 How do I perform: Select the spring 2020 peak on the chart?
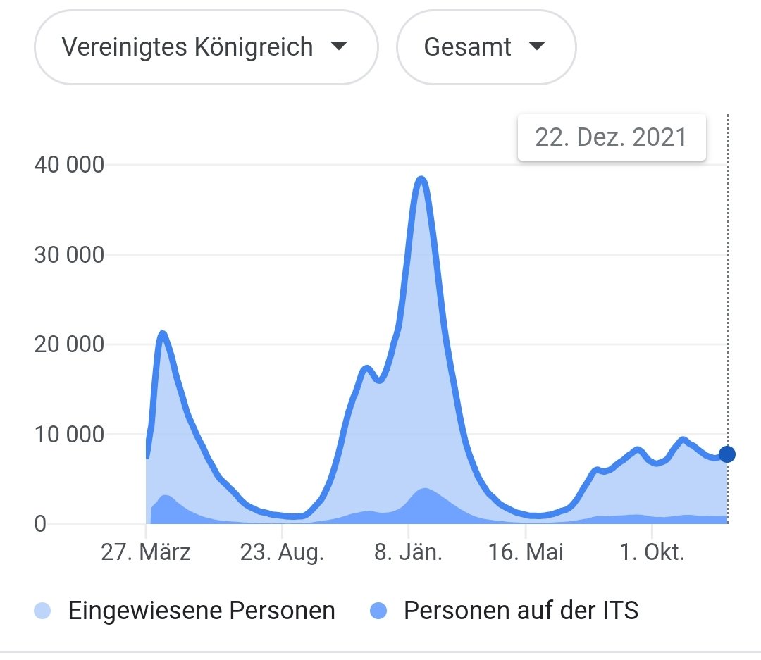162,334
